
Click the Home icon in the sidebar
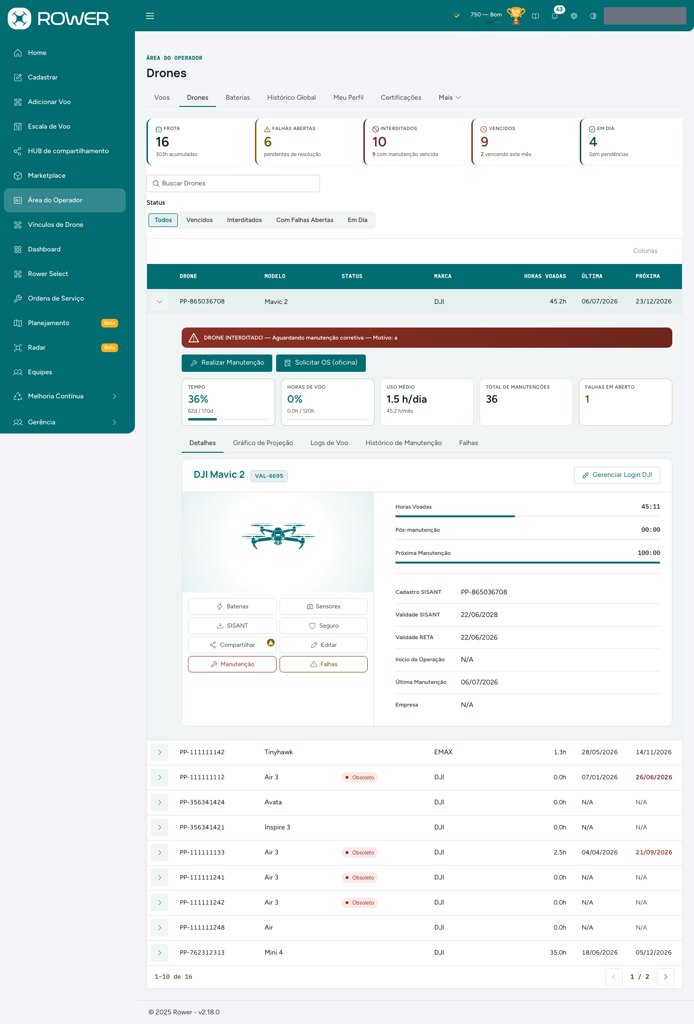coord(18,53)
